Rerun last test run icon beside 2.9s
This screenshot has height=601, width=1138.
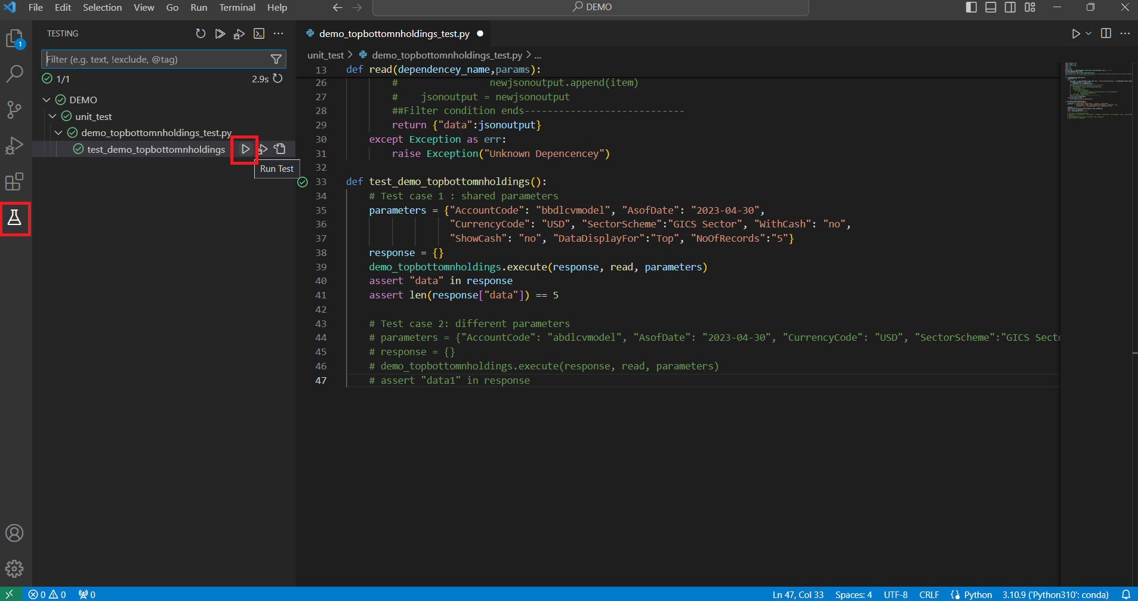pos(277,79)
